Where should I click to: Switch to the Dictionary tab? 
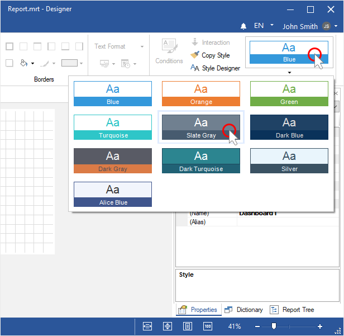[x=243, y=310]
